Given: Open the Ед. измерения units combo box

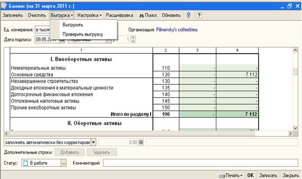Looking at the screenshot, I should [x=42, y=30].
